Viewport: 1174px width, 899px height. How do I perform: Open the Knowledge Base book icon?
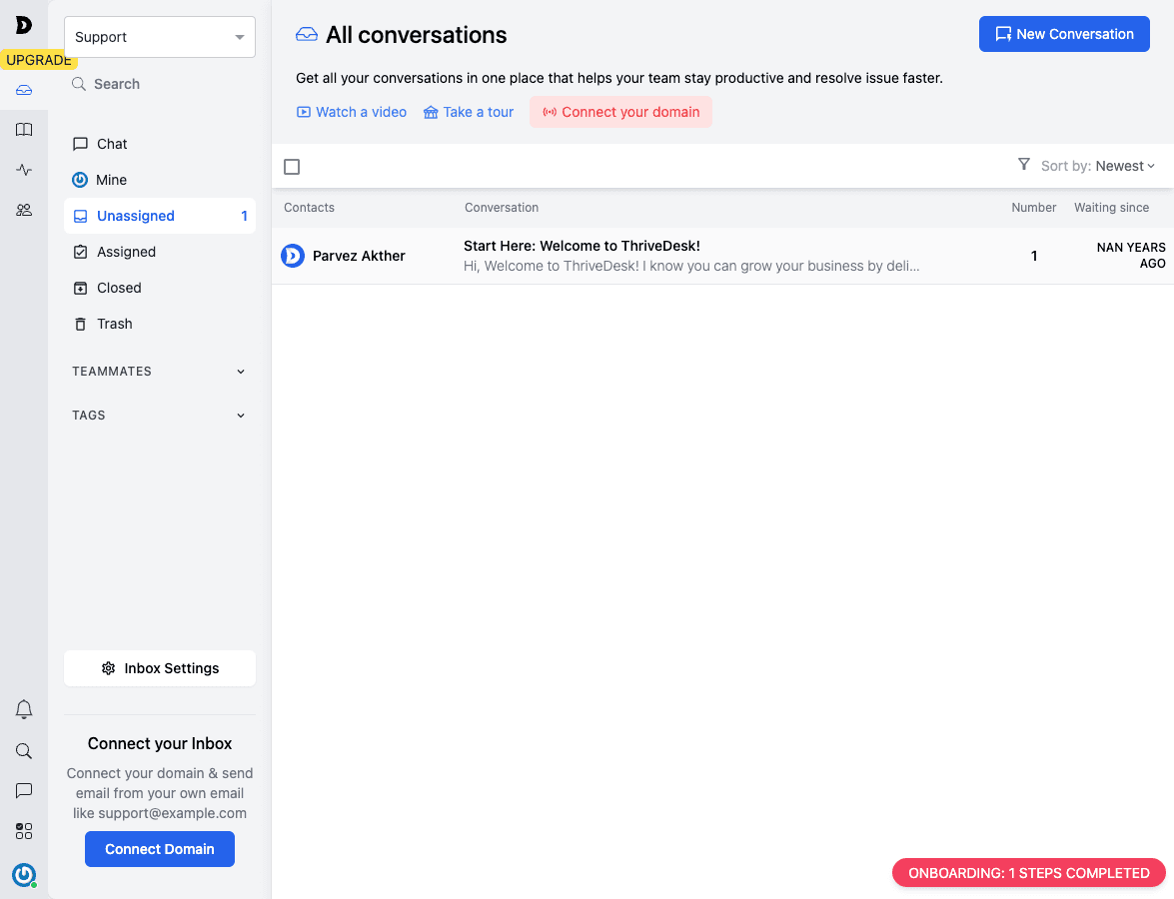pyautogui.click(x=24, y=130)
